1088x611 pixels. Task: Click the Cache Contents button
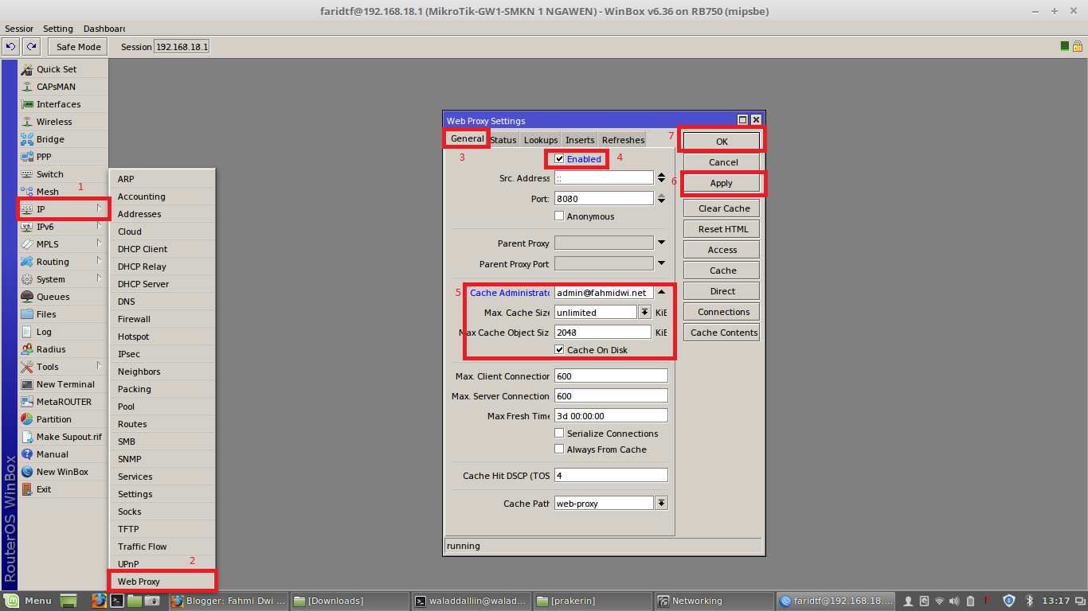[722, 333]
